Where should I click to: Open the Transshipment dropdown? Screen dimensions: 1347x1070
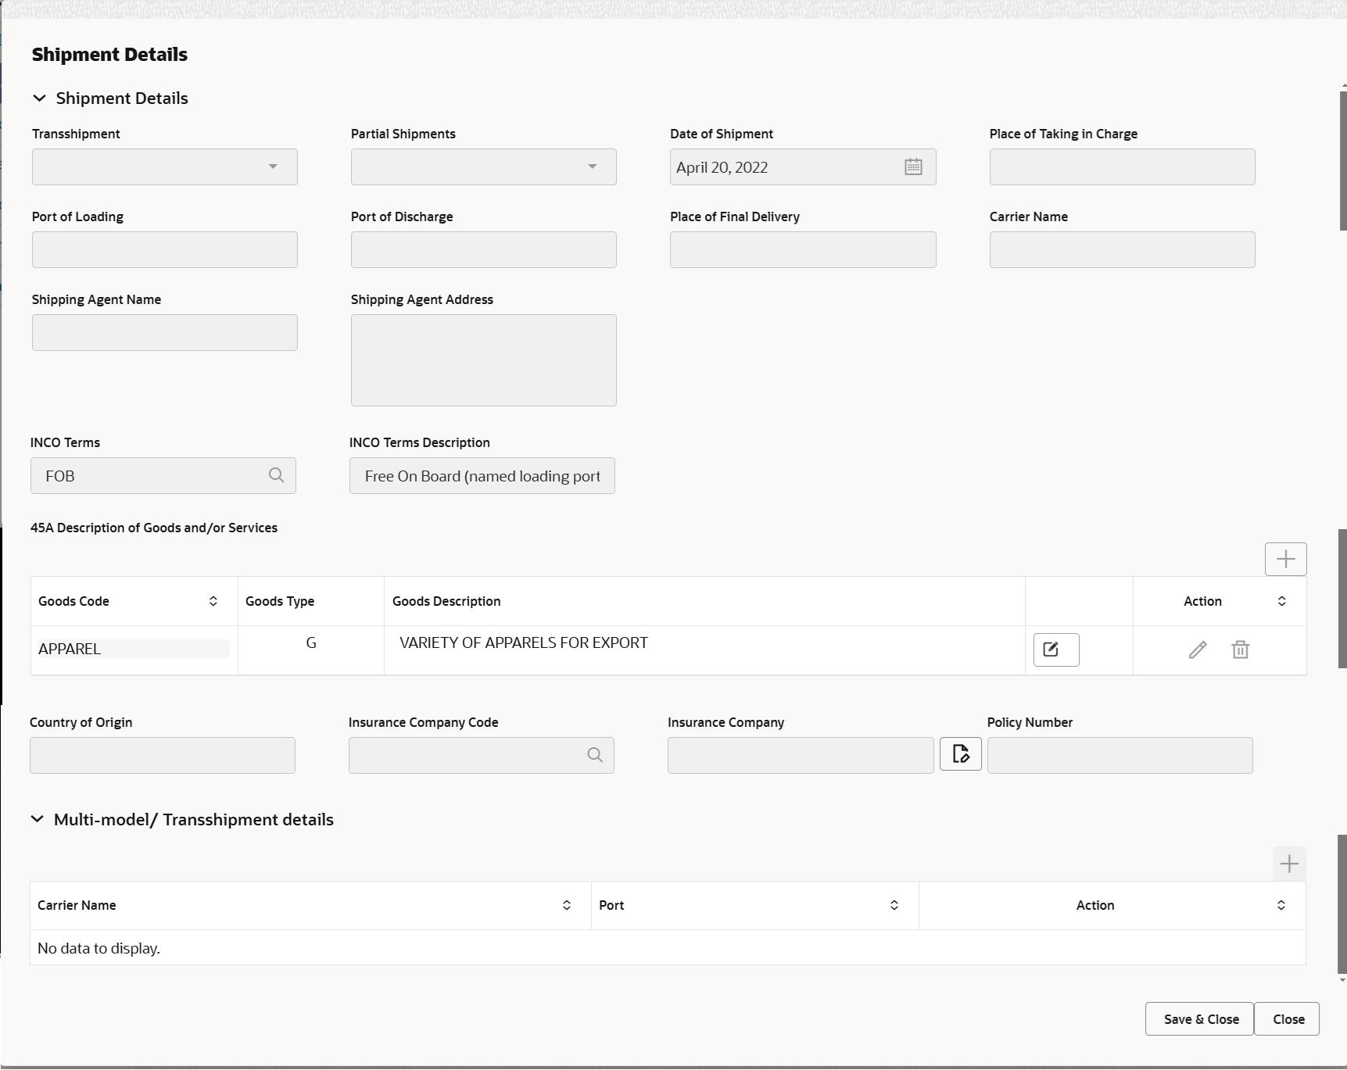coord(273,166)
